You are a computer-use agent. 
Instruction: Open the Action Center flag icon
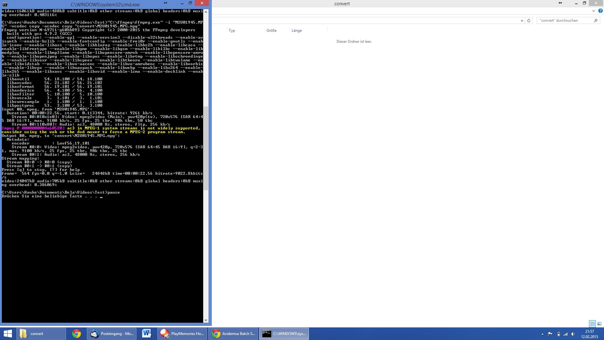tap(550, 334)
